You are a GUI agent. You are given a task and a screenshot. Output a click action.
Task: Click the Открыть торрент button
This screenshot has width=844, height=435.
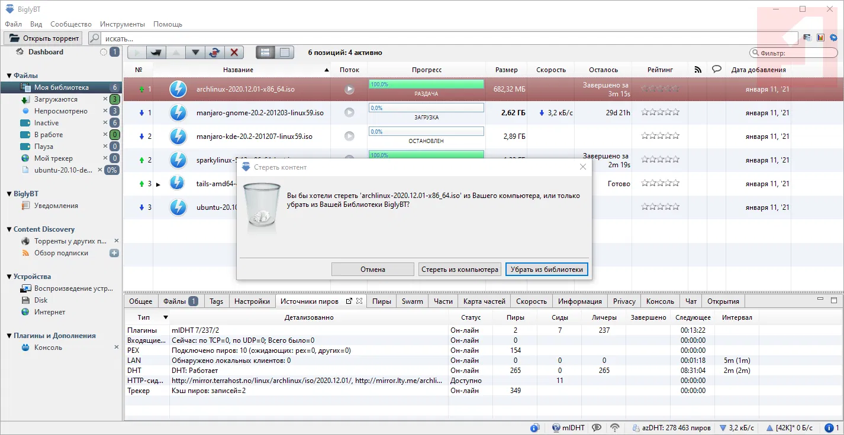click(43, 38)
